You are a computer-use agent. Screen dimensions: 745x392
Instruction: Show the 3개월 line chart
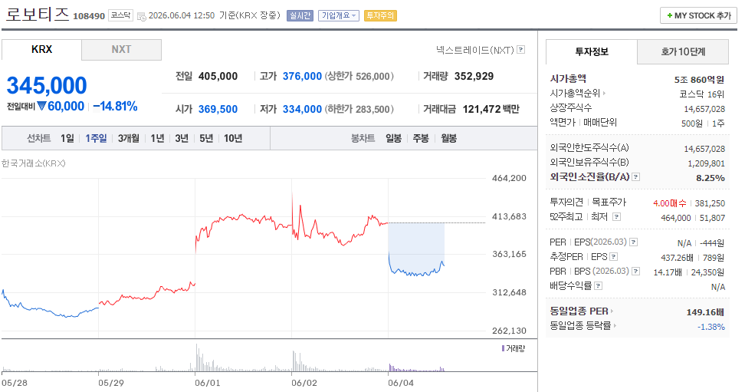[128, 138]
